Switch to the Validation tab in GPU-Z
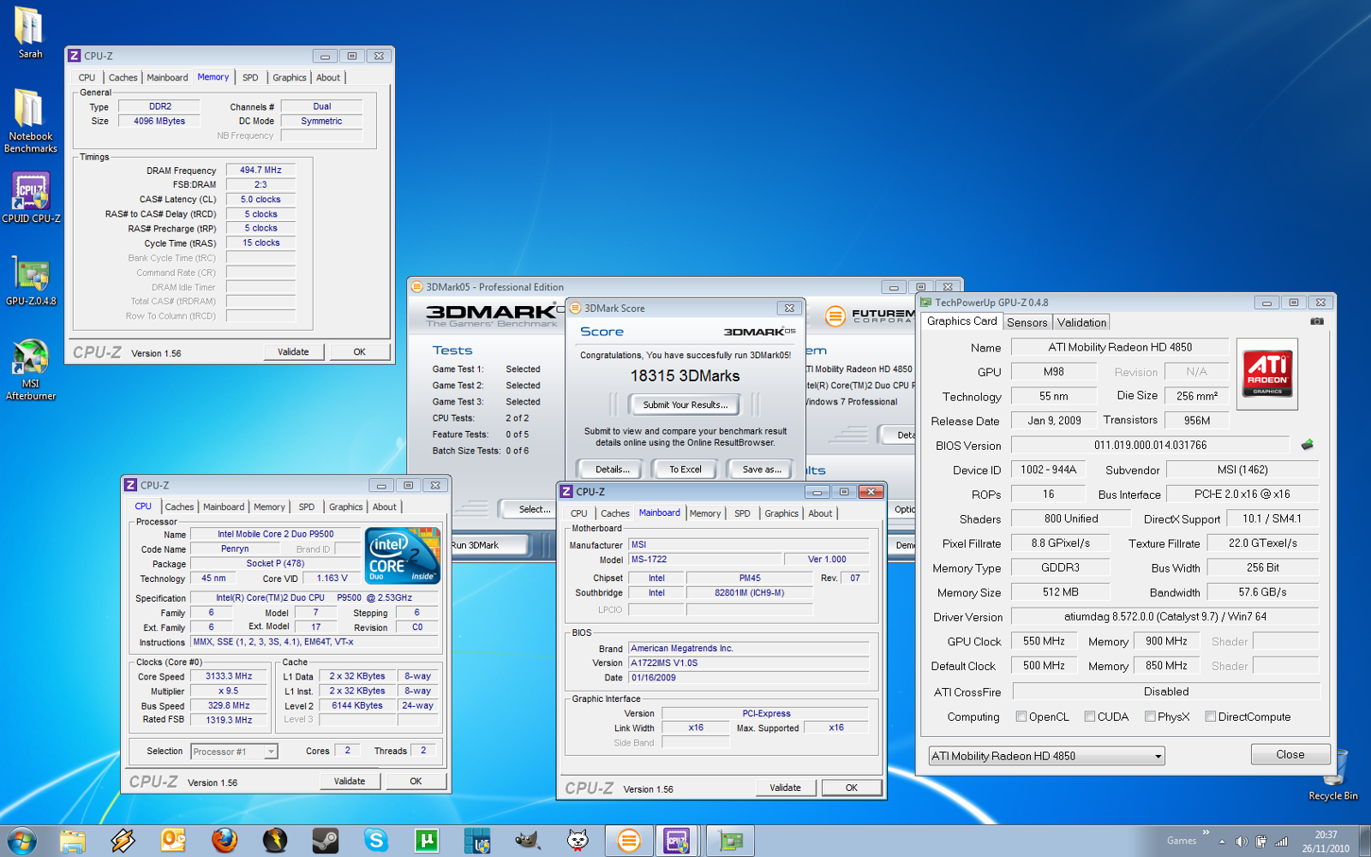The image size is (1371, 857). pos(1081,322)
